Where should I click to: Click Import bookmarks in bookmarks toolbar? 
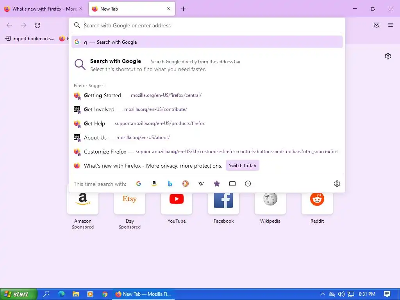tap(30, 39)
